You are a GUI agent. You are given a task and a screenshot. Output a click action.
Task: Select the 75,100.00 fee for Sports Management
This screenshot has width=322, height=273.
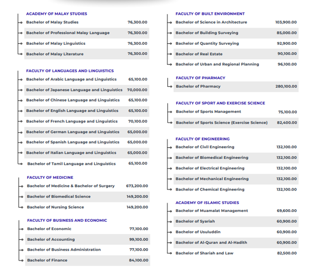click(x=288, y=112)
